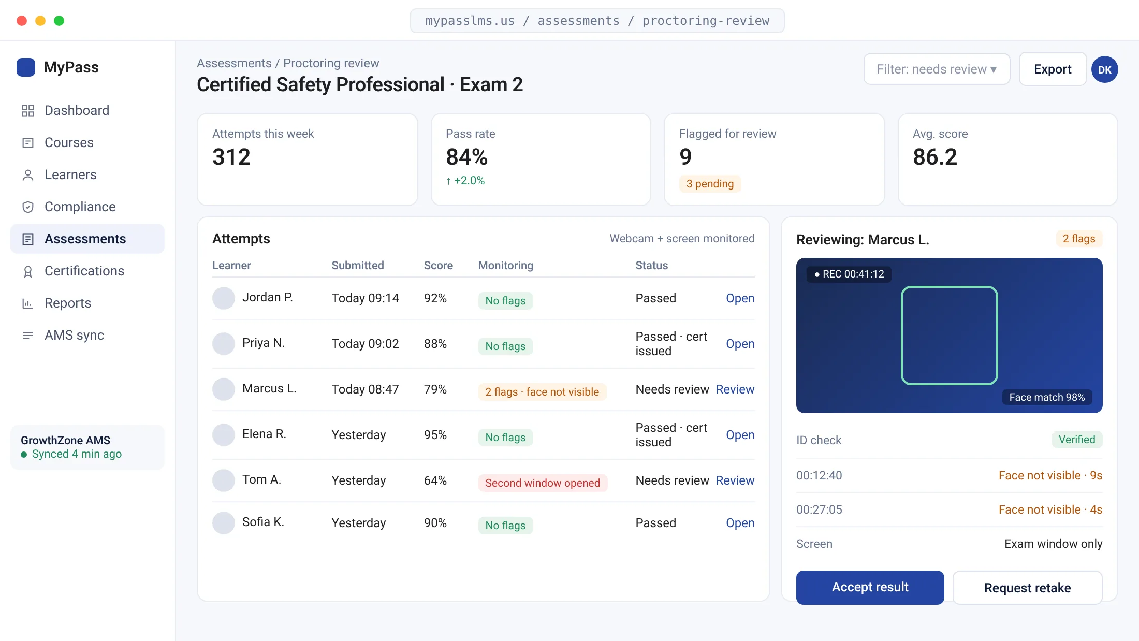Jump to the 00:27:05 flag event
The height and width of the screenshot is (641, 1139).
click(x=949, y=509)
